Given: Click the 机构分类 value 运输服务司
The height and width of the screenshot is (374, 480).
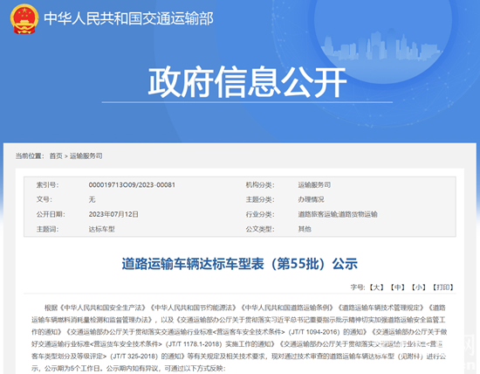Looking at the screenshot, I should pos(314,185).
